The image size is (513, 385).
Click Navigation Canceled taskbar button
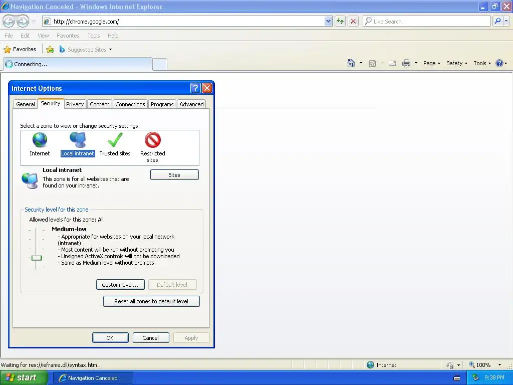coord(93,378)
